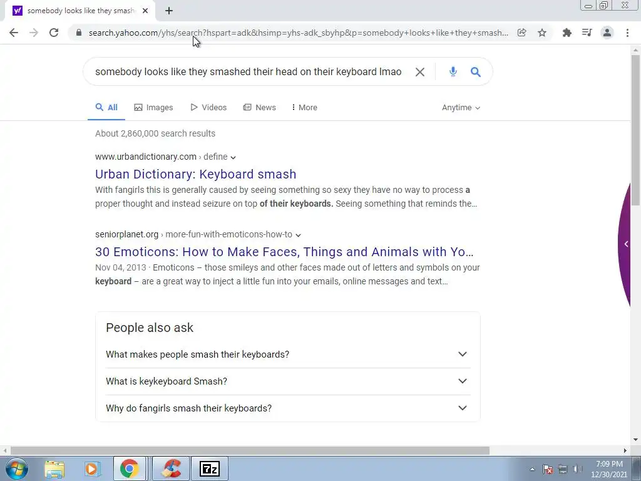This screenshot has height=481, width=641.
Task: Clear the search query with the X
Action: [420, 72]
